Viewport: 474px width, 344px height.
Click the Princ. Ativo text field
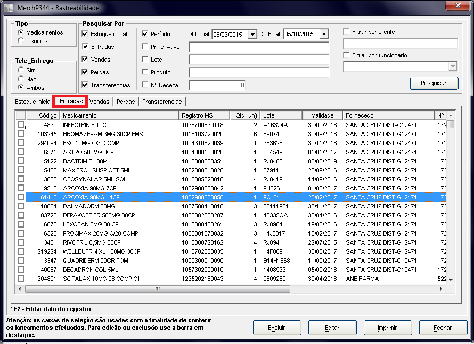point(258,47)
